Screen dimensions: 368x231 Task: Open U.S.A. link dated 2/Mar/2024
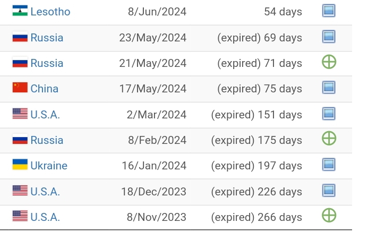click(45, 114)
